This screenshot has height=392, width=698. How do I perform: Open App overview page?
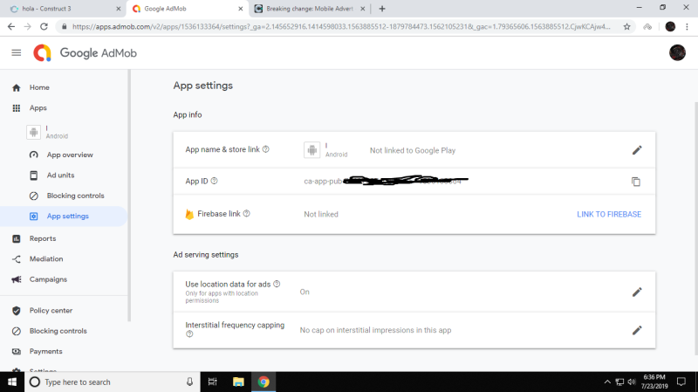[x=70, y=155]
